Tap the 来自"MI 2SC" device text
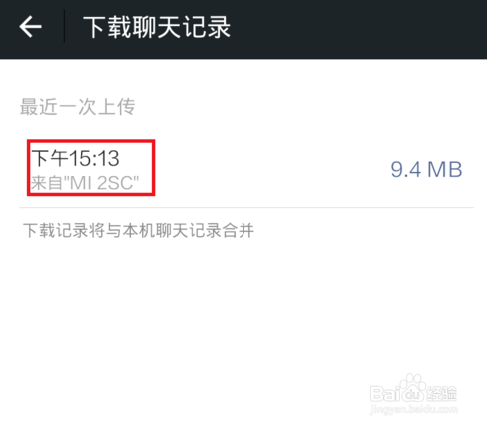487x427 pixels. [x=85, y=183]
